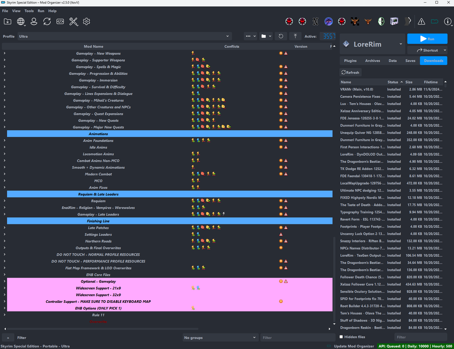Click the double-arrow filter panel button
The height and width of the screenshot is (349, 454).
(x=8, y=337)
